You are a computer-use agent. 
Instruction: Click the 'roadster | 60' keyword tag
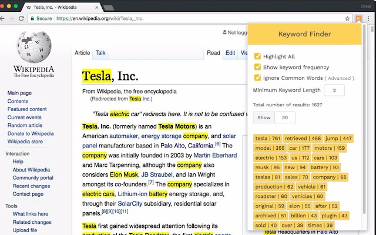(x=271, y=196)
